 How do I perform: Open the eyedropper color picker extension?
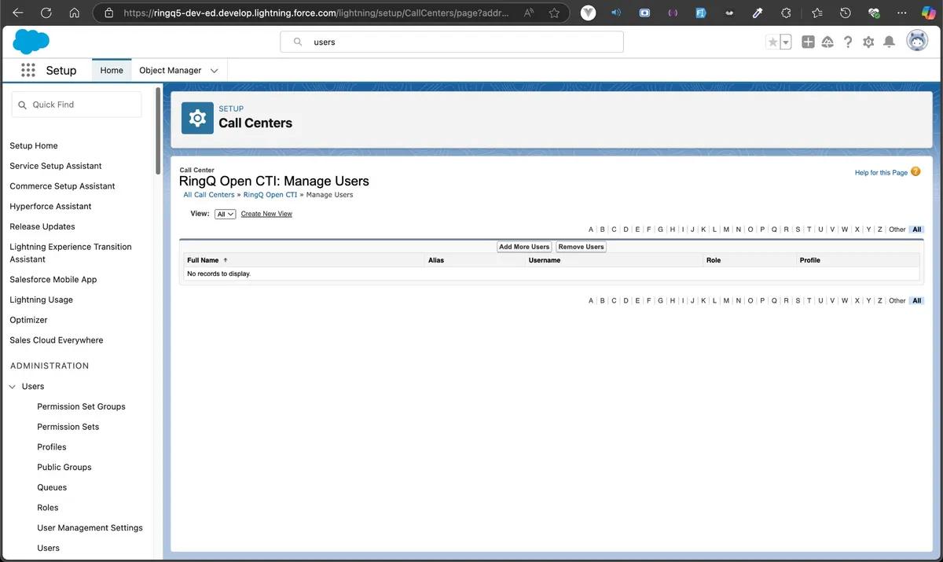(x=758, y=13)
